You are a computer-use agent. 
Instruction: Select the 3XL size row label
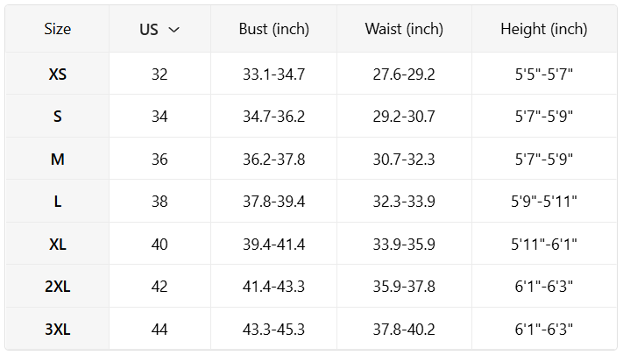(x=58, y=330)
